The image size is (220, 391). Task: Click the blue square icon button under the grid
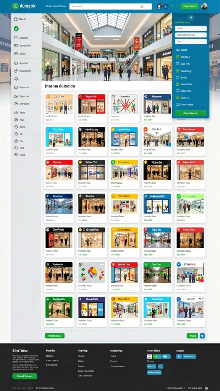point(202,336)
